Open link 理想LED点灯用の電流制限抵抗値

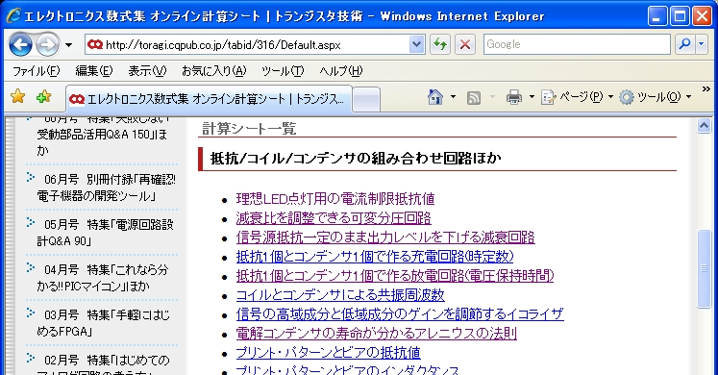(335, 199)
